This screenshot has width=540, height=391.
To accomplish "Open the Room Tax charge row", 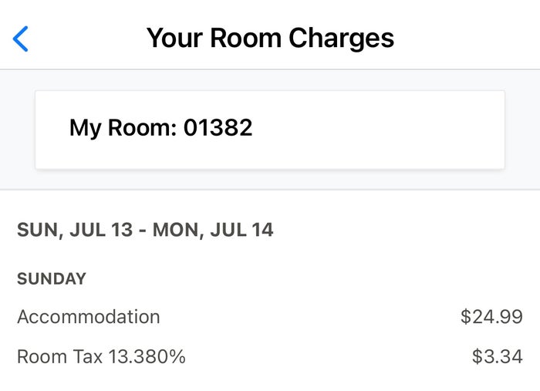I will (x=270, y=356).
